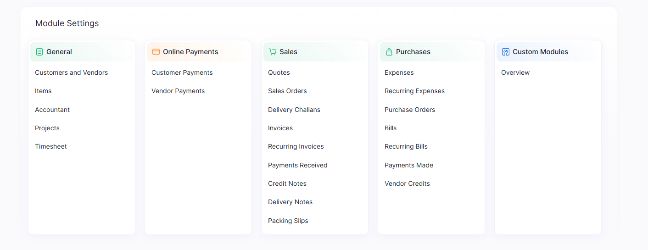Click the Custom Modules icon

pyautogui.click(x=506, y=52)
